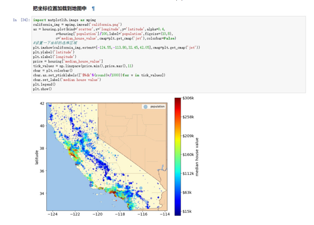Click the $112k colorbar tick label

click(188, 173)
